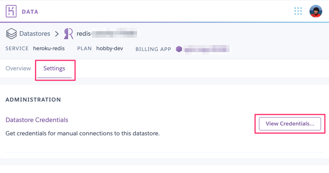Open the user avatar account menu

pos(316,11)
